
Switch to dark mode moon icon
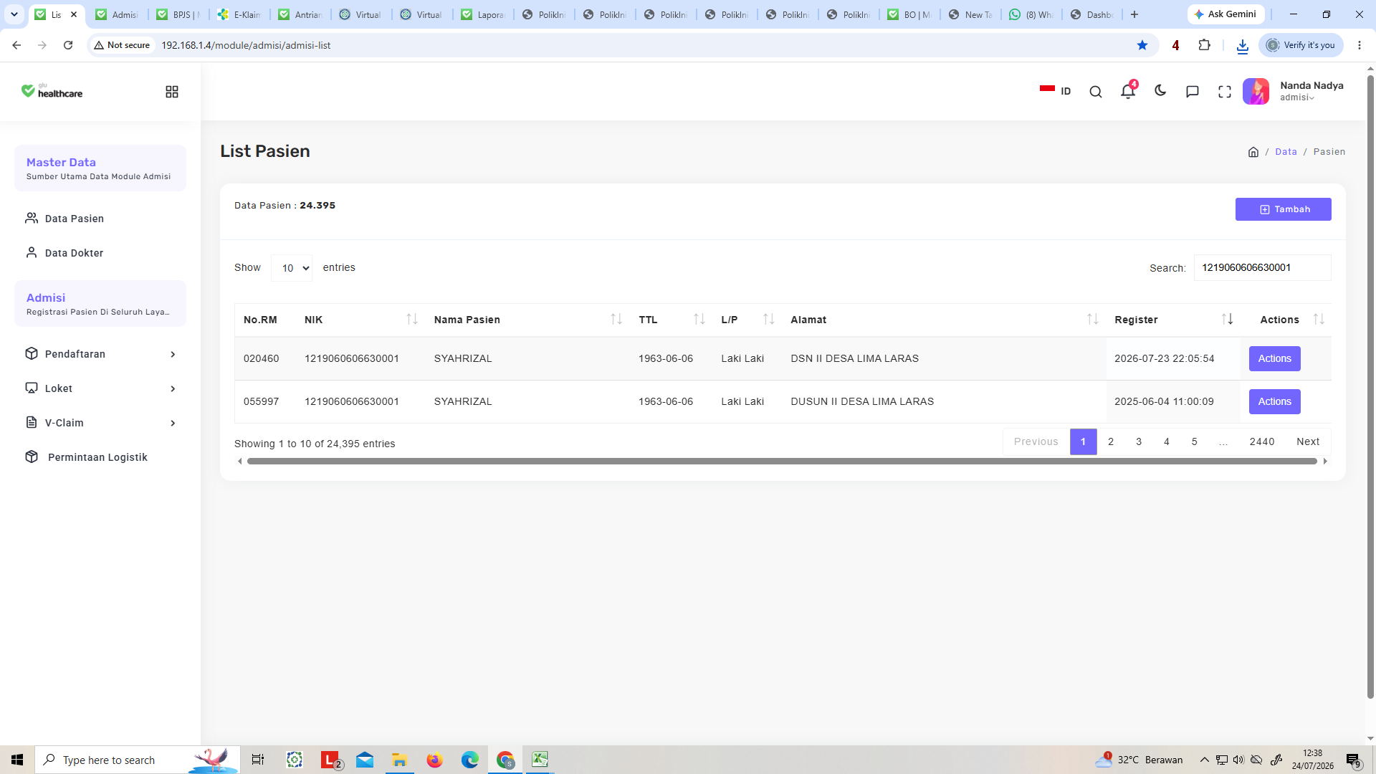point(1160,91)
